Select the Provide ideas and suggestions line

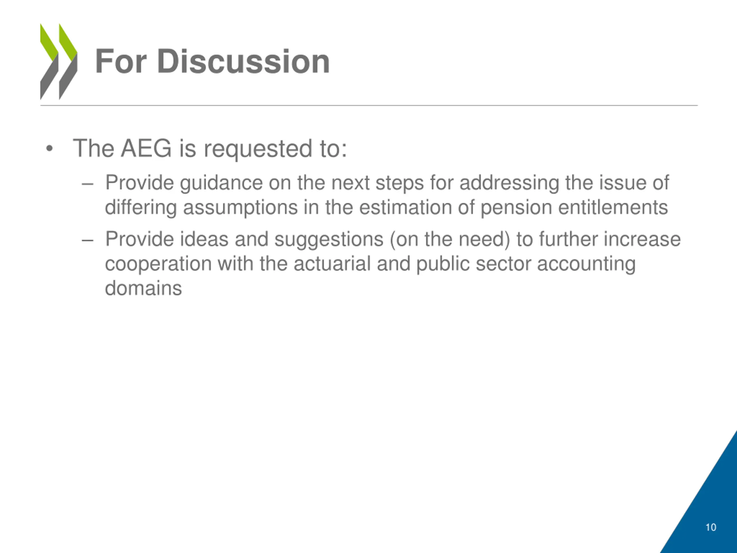click(x=393, y=239)
